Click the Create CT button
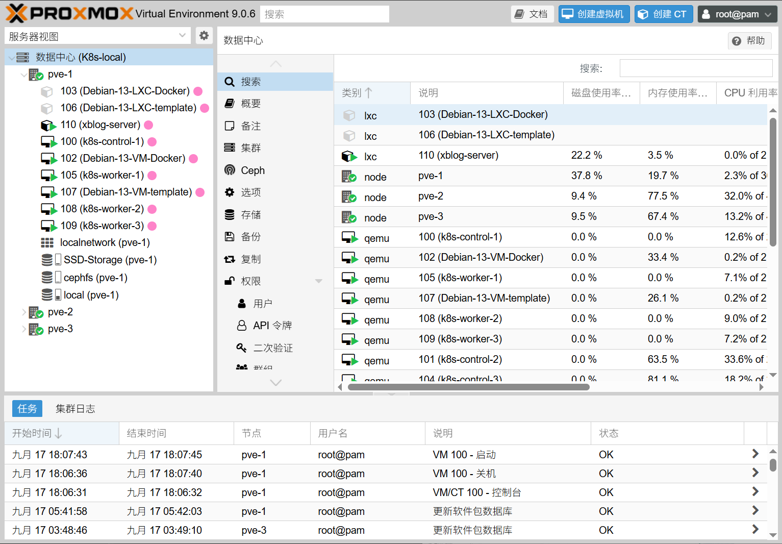The width and height of the screenshot is (782, 544). [x=663, y=14]
